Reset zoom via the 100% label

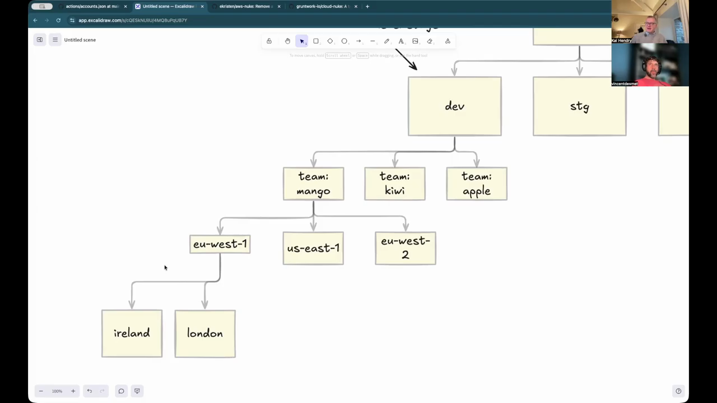tap(57, 391)
